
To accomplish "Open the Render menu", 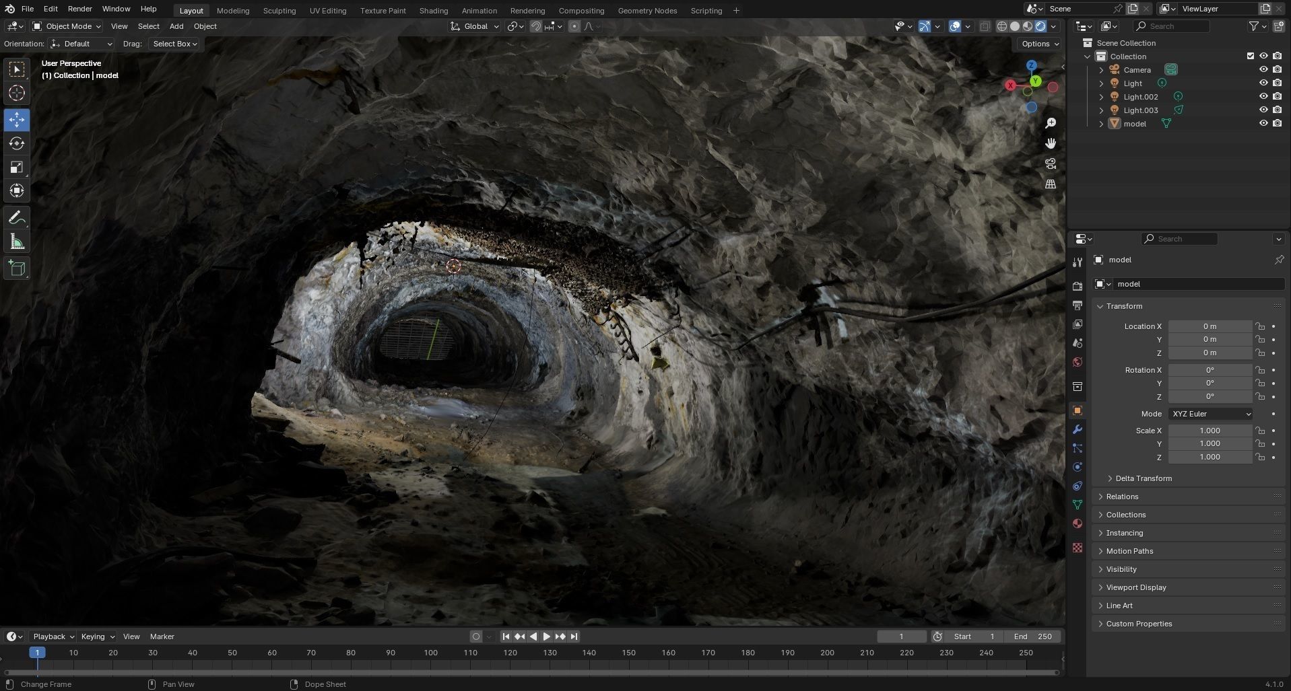I will coord(79,9).
